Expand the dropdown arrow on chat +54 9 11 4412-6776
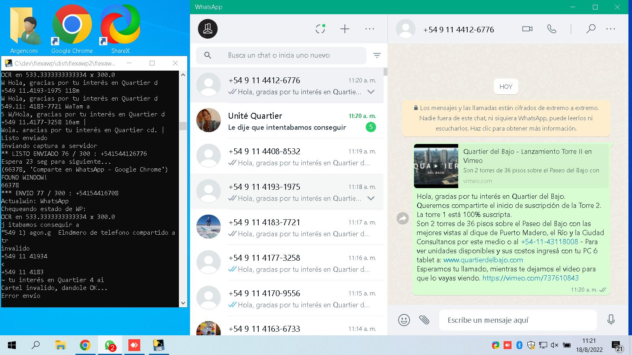632x355 pixels. 371,92
